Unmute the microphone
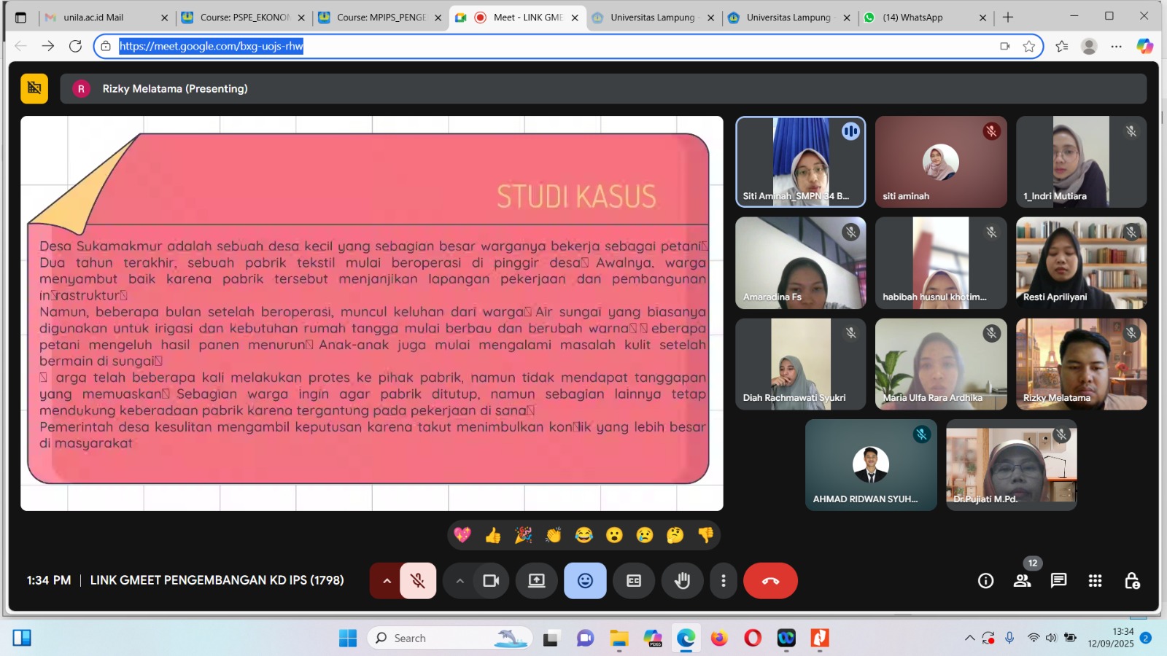 (418, 581)
